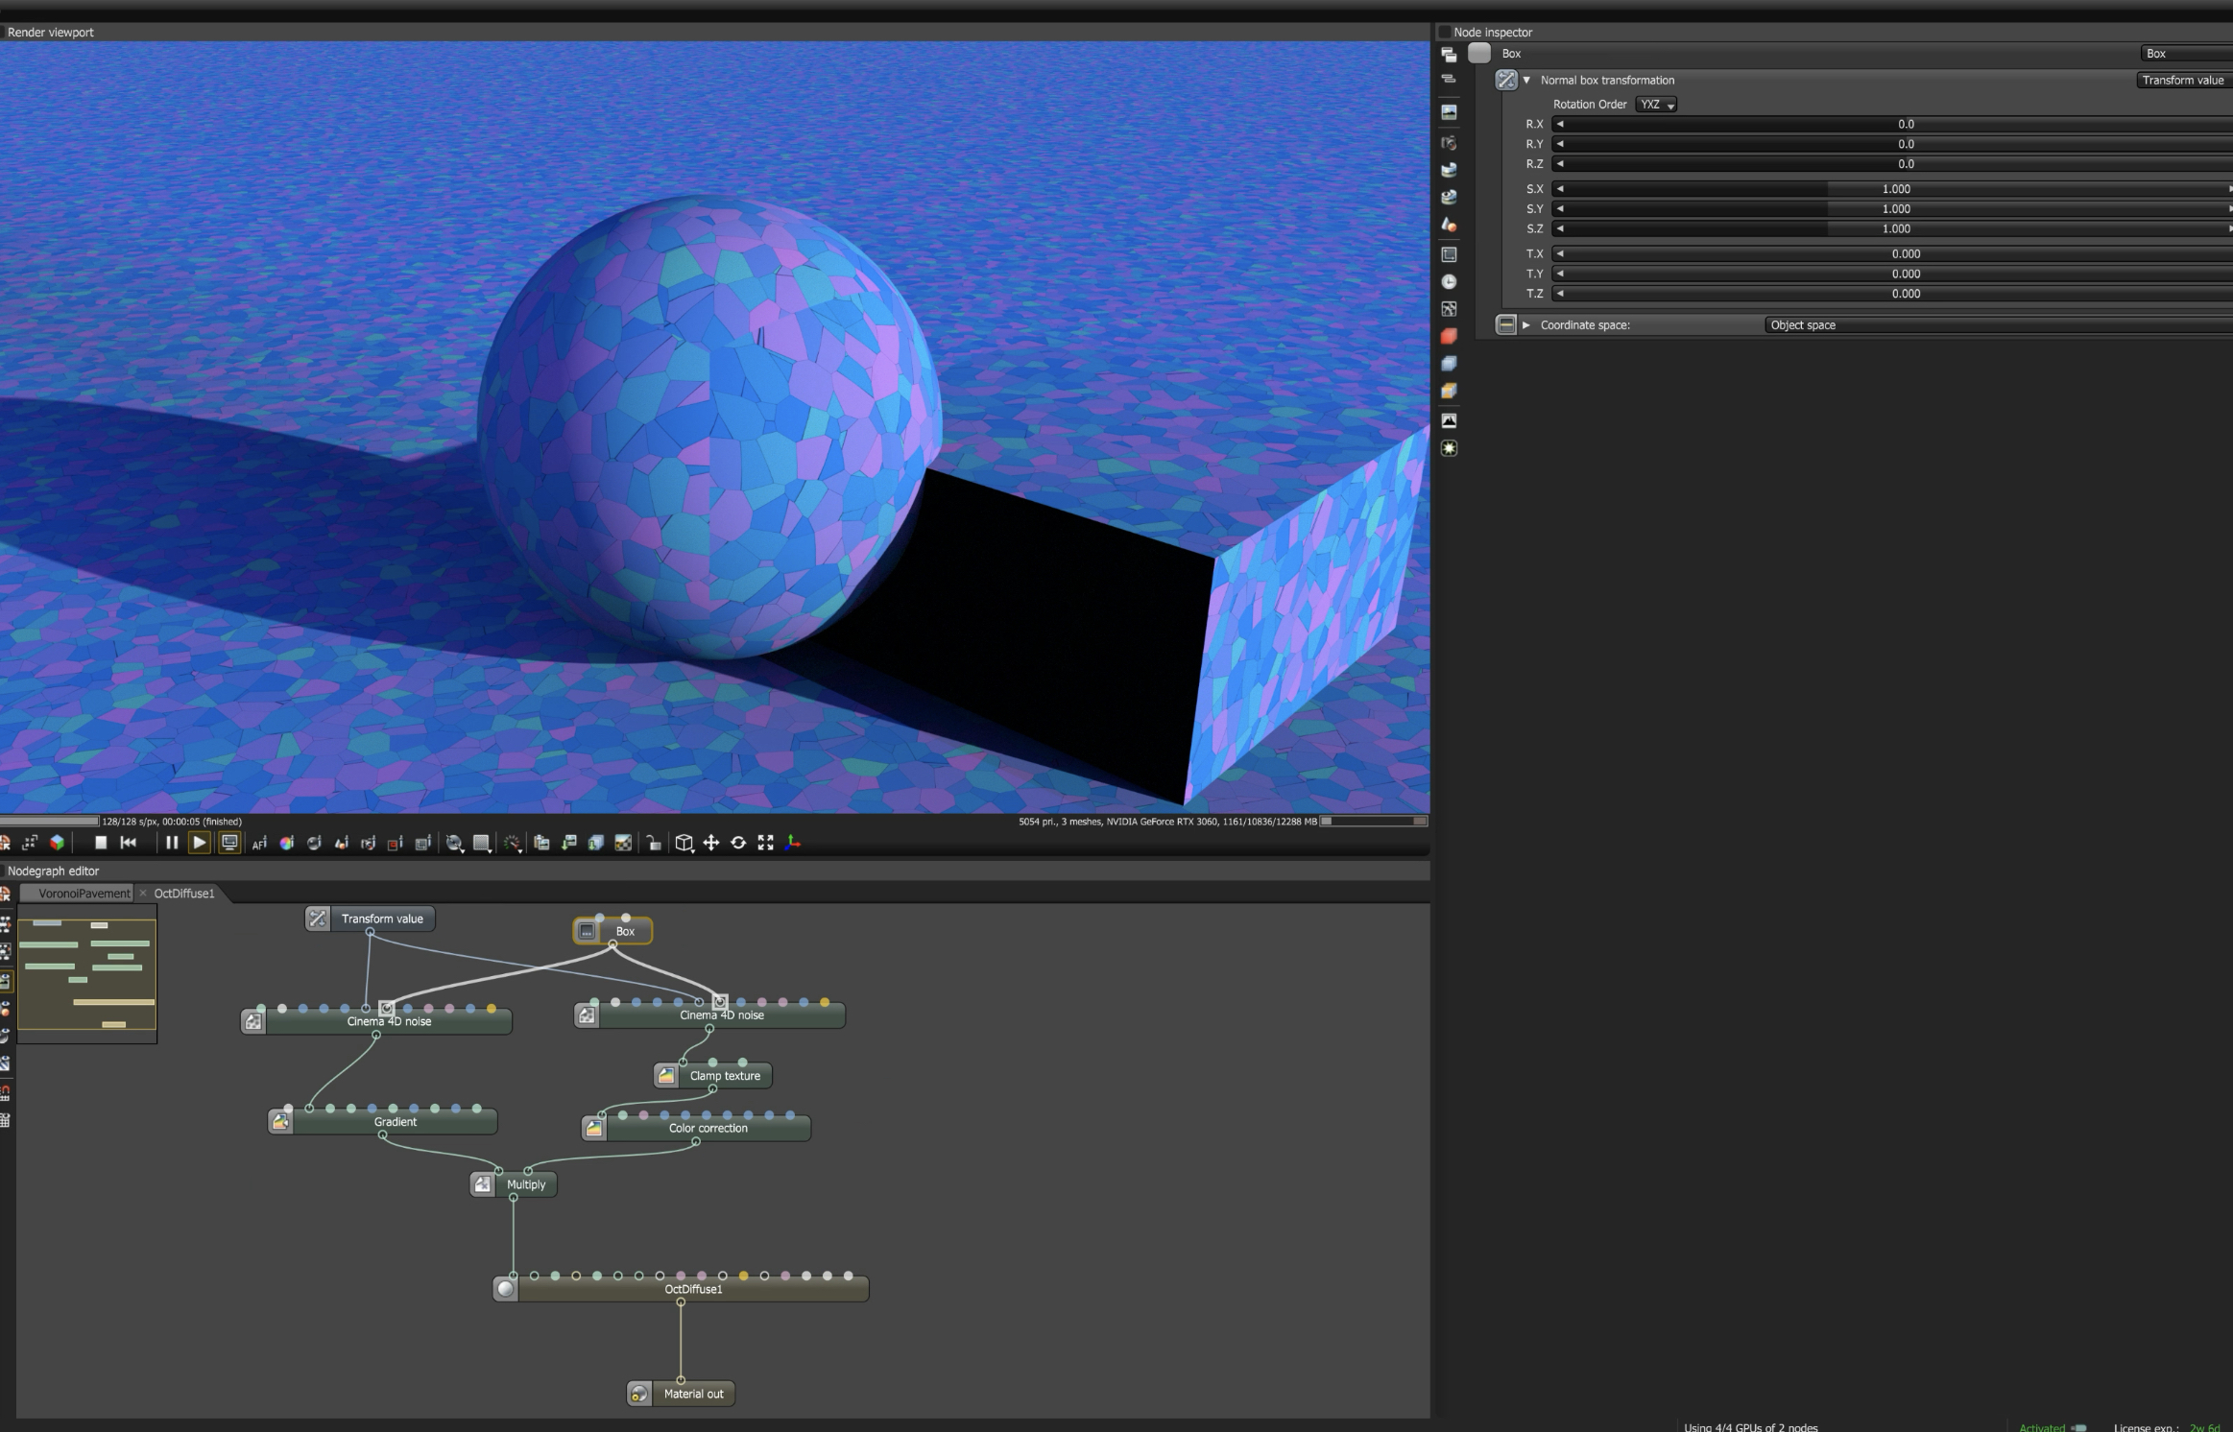This screenshot has width=2233, height=1432.
Task: Click the red cube icon in the inspector sidebar
Action: (1449, 336)
